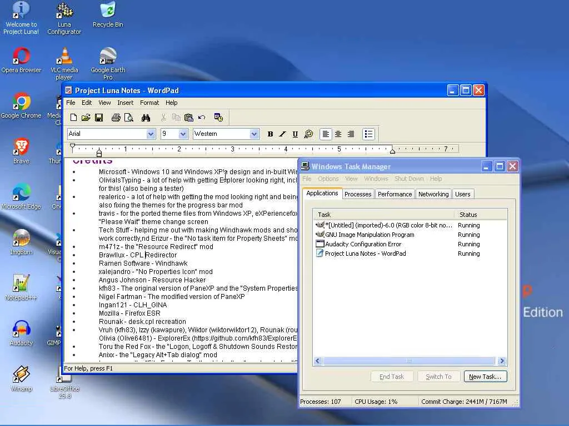Screen dimensions: 569x426
Task: Toggle Bold formatting in WordPad
Action: 270,134
